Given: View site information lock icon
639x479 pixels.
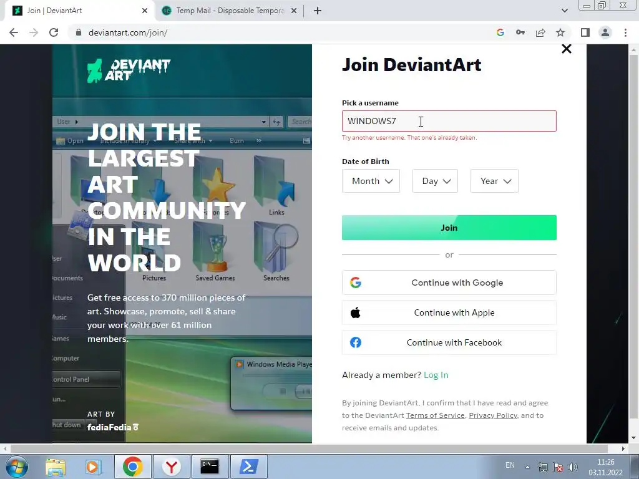Looking at the screenshot, I should click(x=79, y=32).
